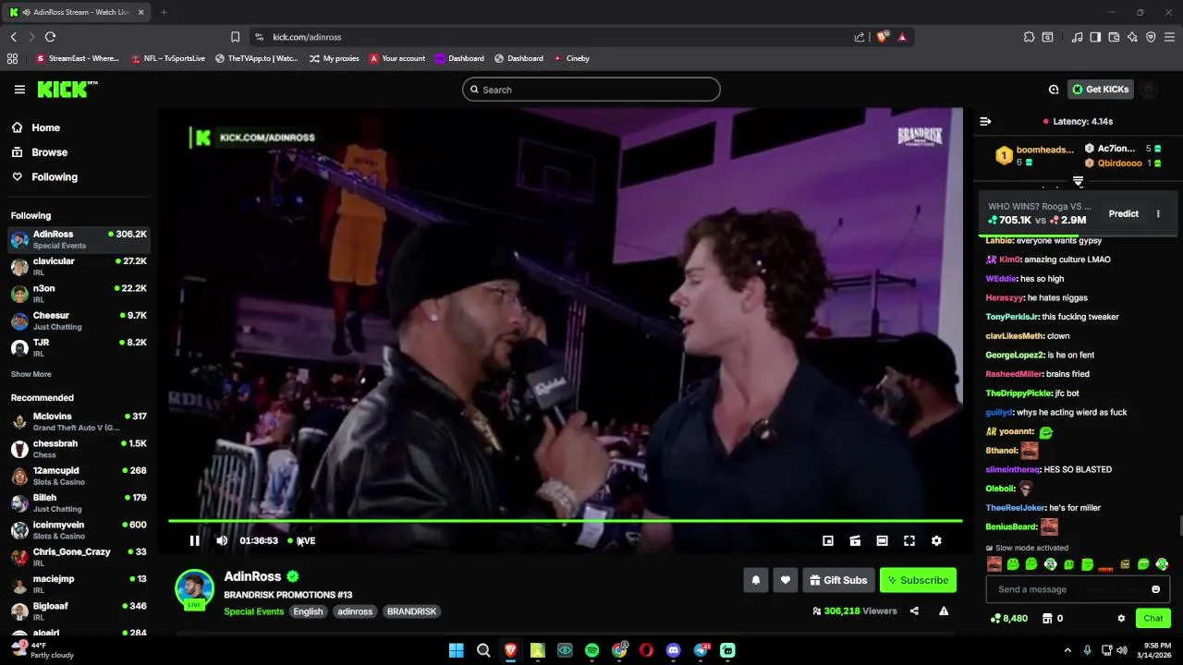Select n3on channel in Following
The width and height of the screenshot is (1183, 665).
pos(79,294)
